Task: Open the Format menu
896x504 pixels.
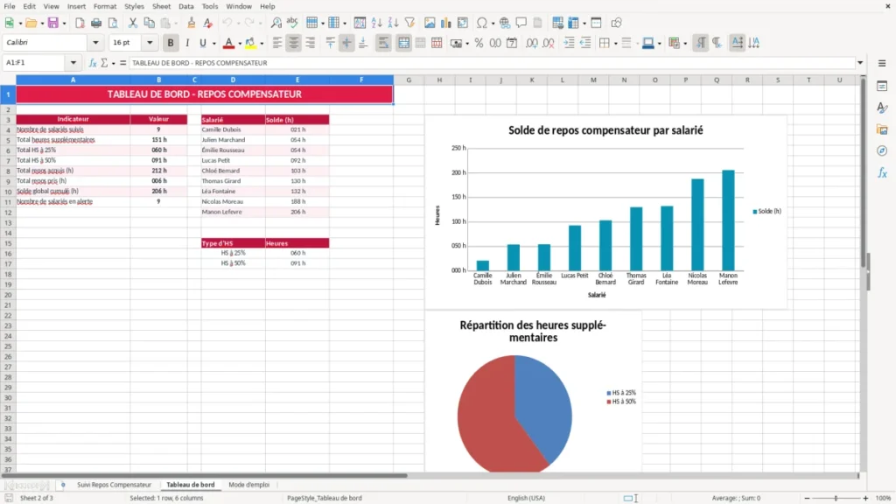Action: (x=105, y=6)
